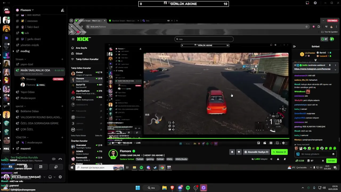This screenshot has width=341, height=192.
Task: Open the Instagram flomoree link in chat
Action: tap(312, 69)
